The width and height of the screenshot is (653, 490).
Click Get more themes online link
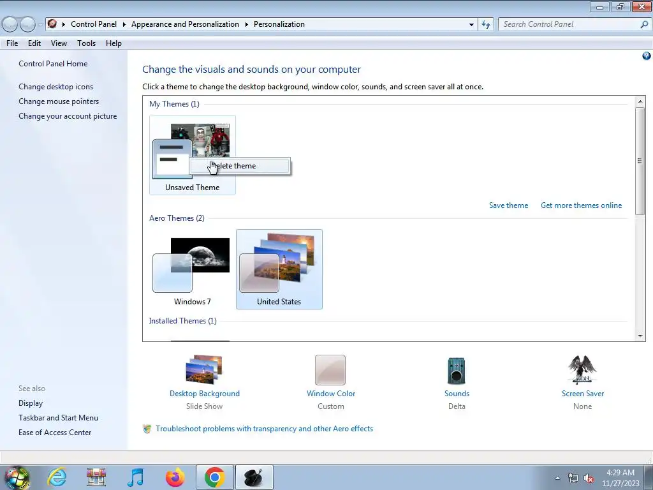tap(581, 205)
